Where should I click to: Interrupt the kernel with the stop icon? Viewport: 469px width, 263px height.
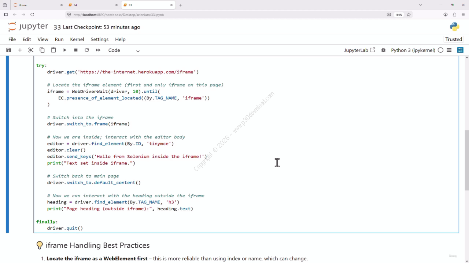(x=76, y=50)
